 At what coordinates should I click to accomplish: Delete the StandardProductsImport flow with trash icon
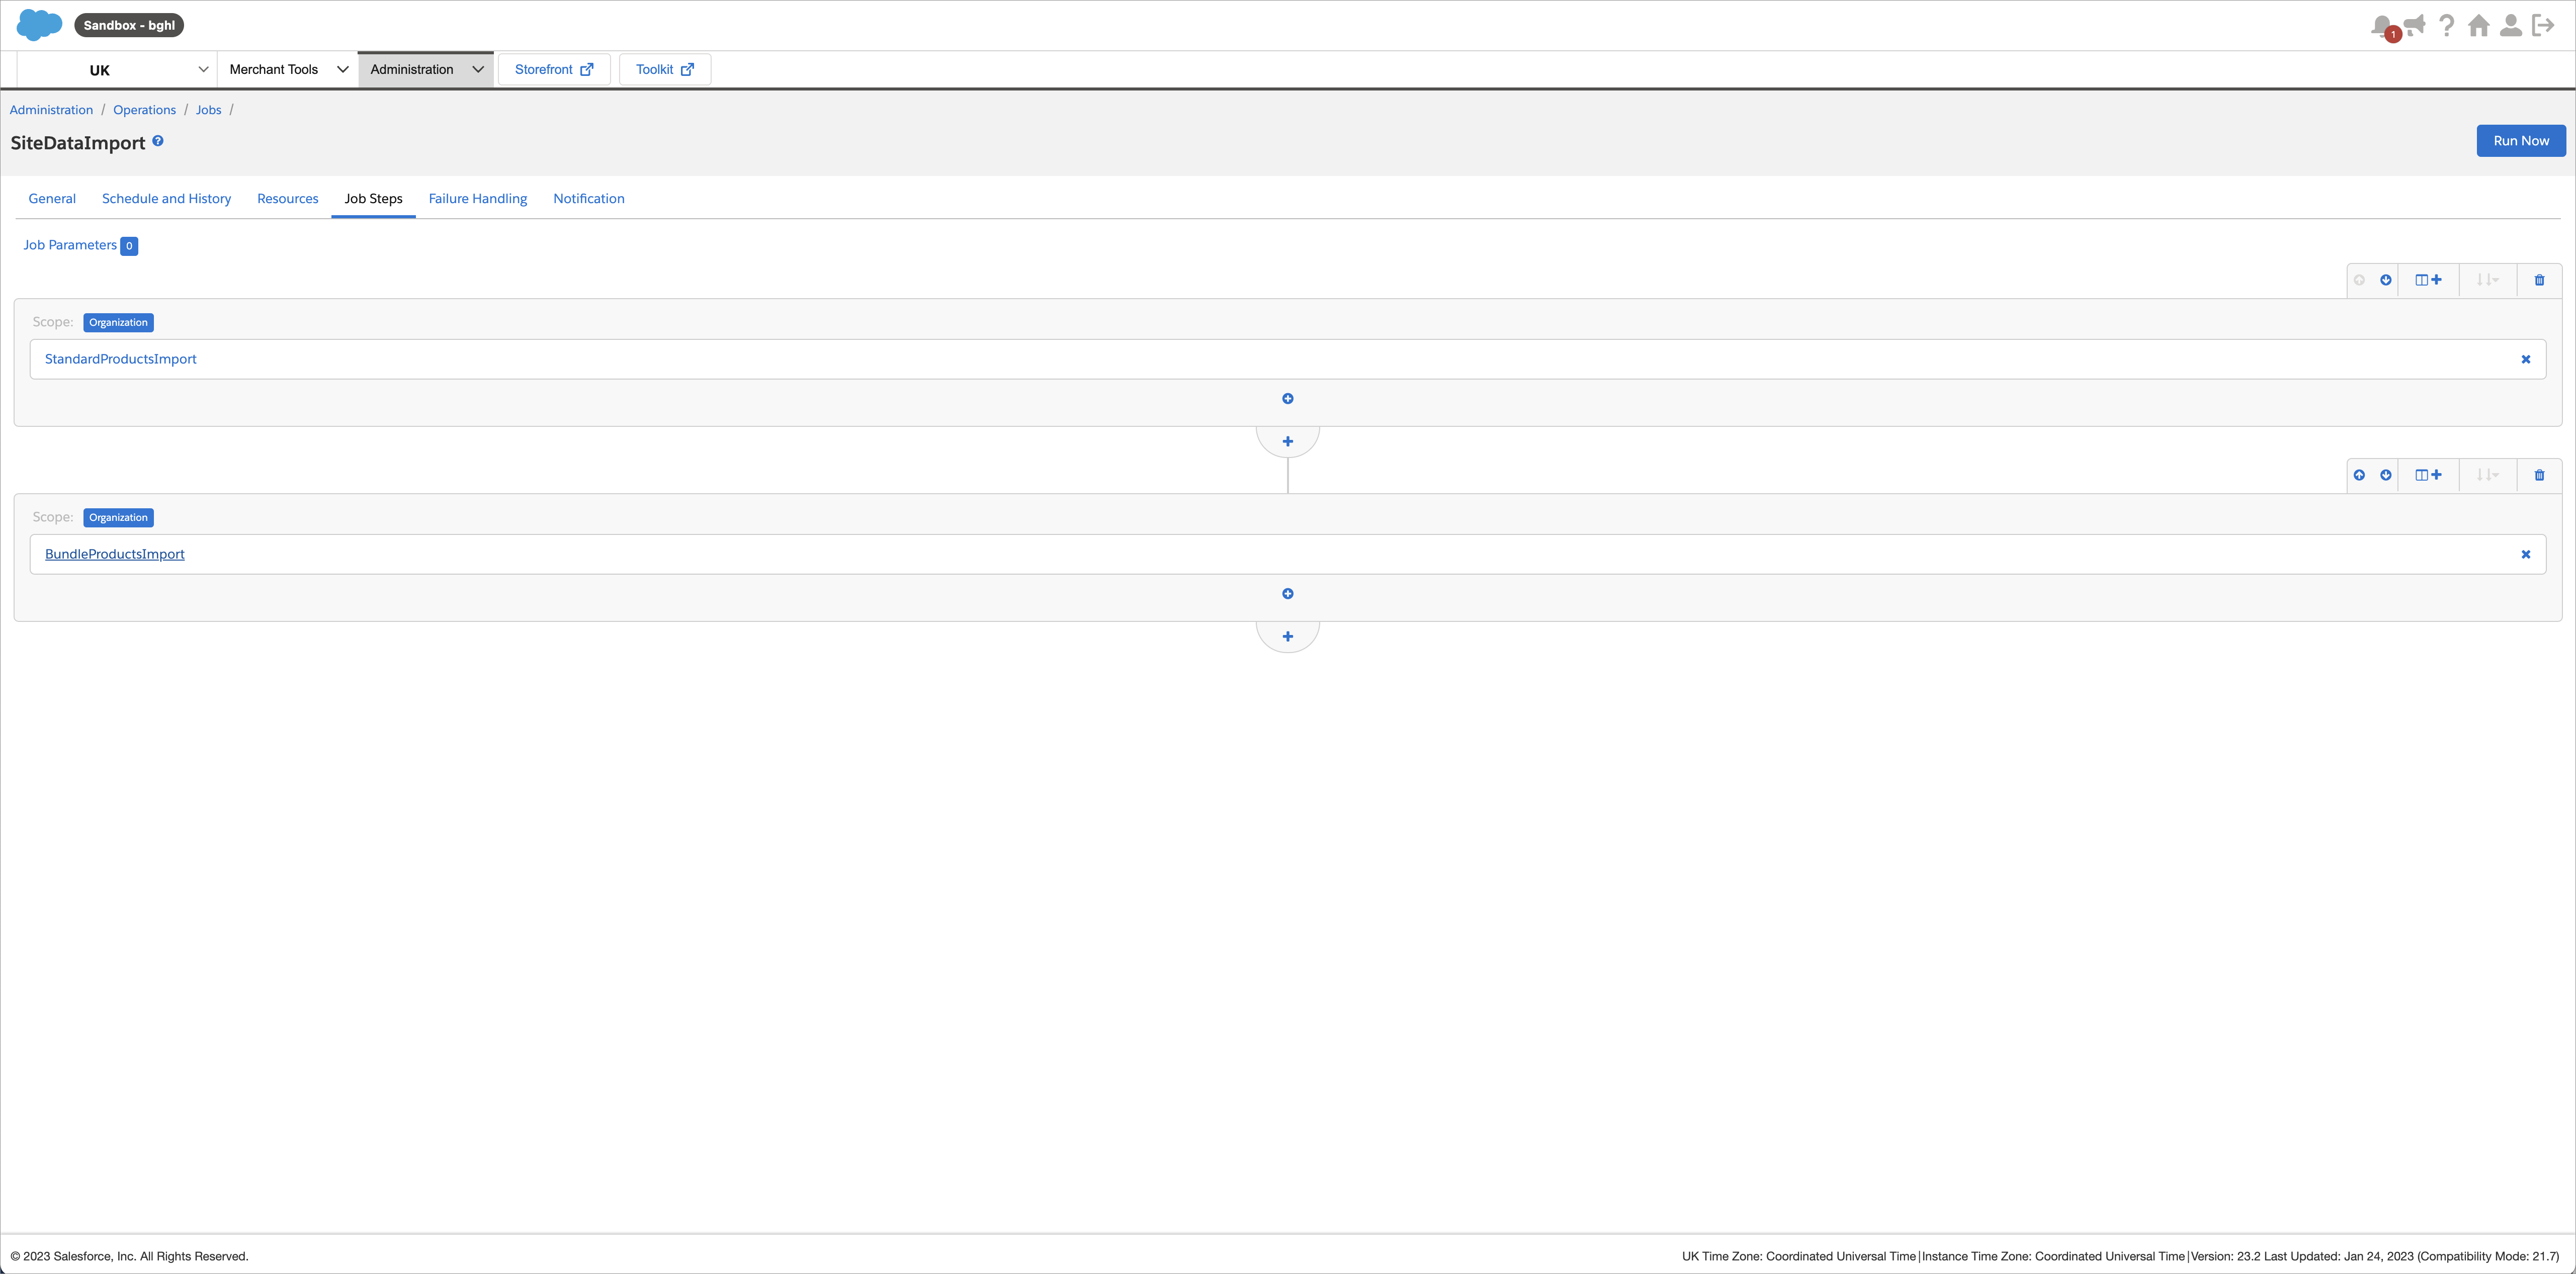(x=2539, y=280)
